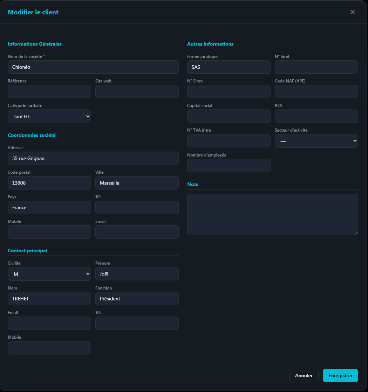Click the N° Siret input field
Image resolution: width=368 pixels, height=392 pixels.
(316, 67)
